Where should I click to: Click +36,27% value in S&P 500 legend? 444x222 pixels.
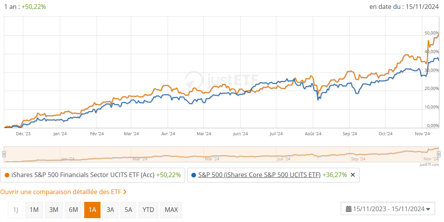pos(335,175)
